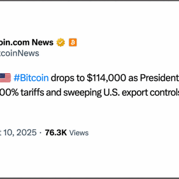Click the gold verified checkmark badge
This screenshot has height=179, width=179.
coord(60,43)
